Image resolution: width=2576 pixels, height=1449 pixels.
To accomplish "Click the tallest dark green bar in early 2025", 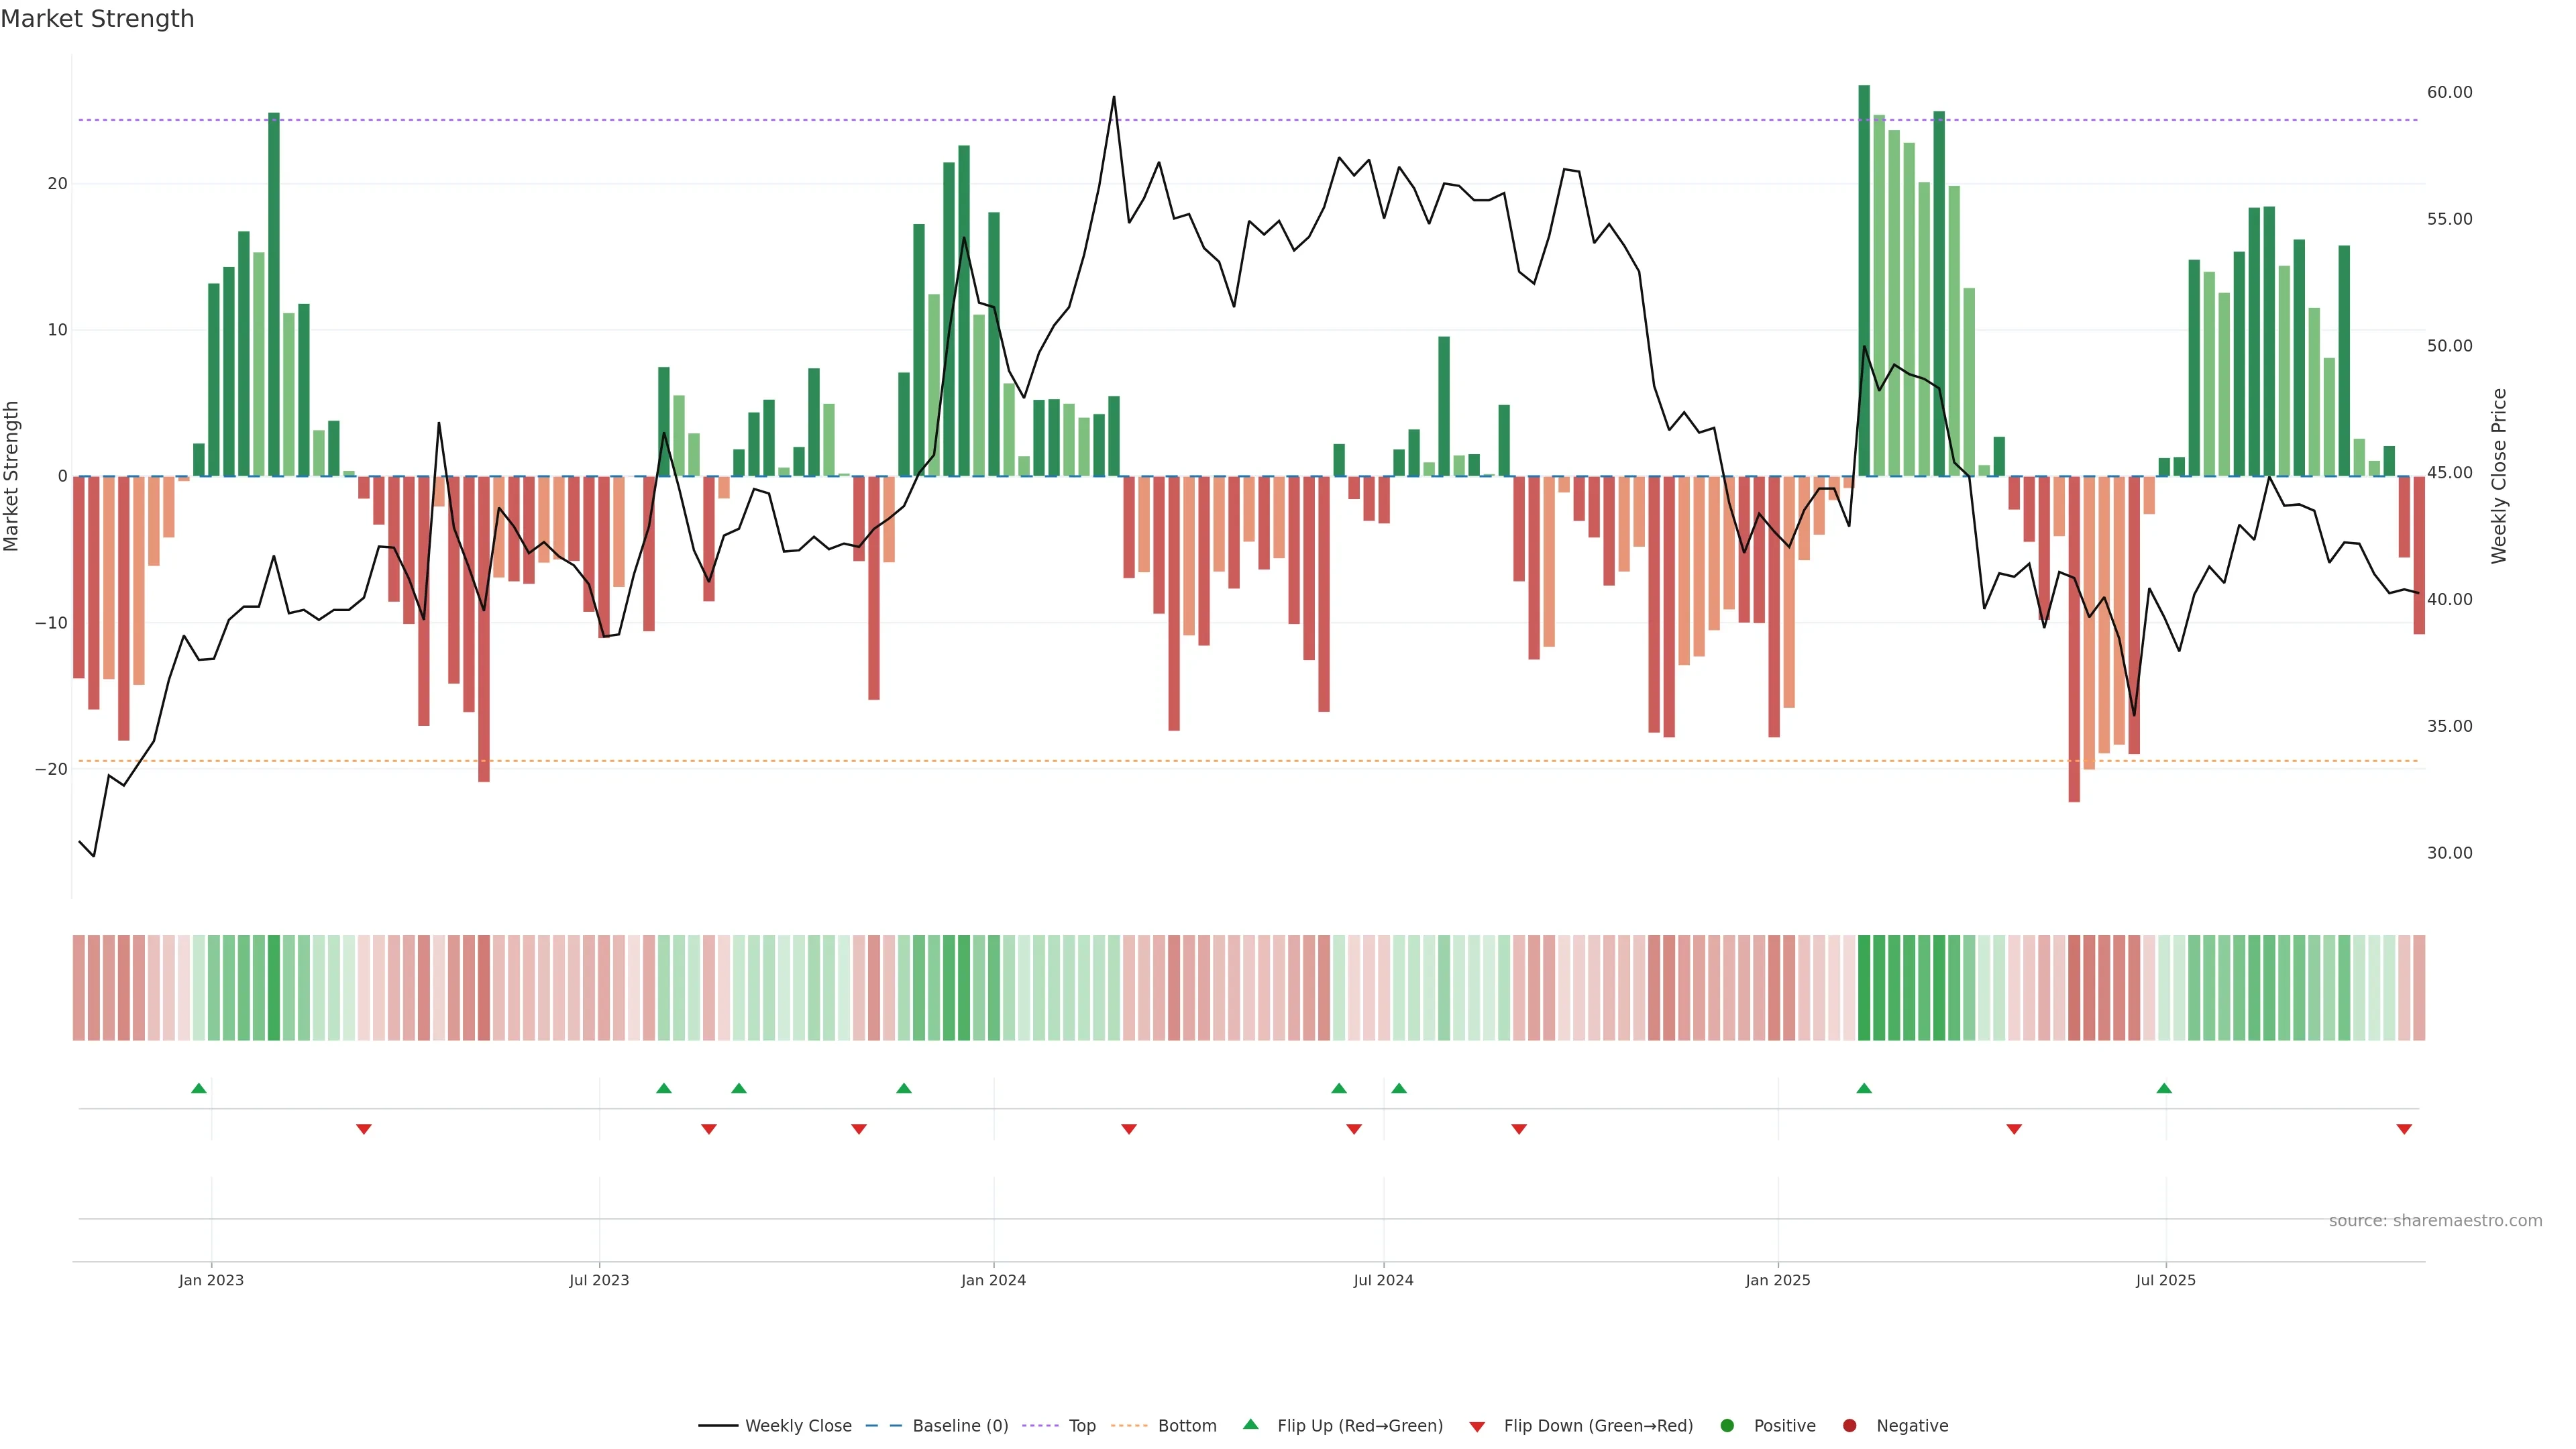I will click(x=1864, y=280).
